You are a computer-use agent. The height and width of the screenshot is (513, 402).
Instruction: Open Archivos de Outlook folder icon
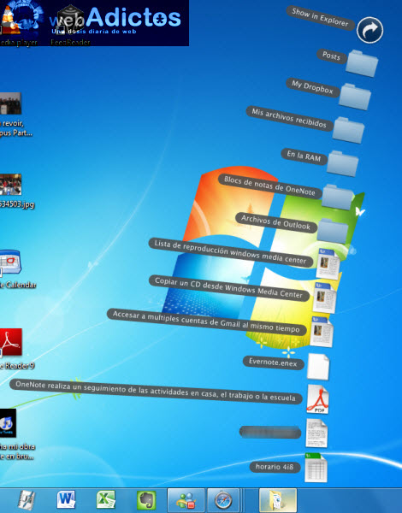pyautogui.click(x=332, y=231)
